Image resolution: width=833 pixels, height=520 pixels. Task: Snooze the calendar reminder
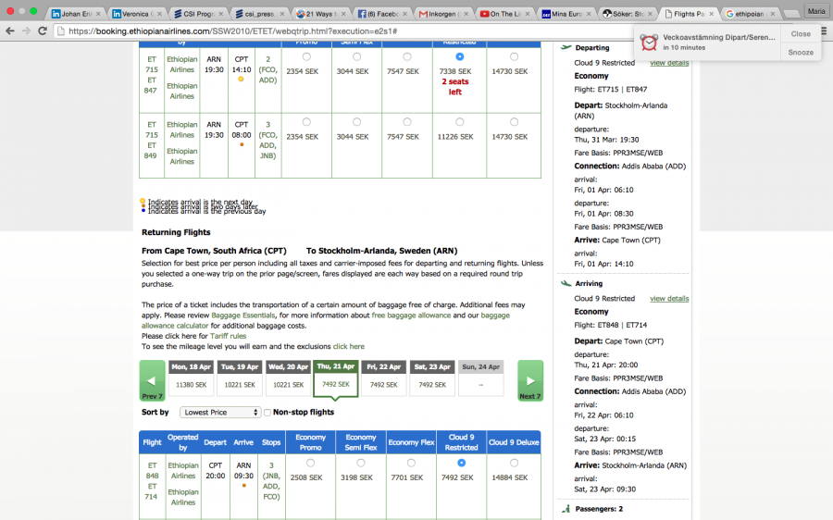tap(801, 52)
